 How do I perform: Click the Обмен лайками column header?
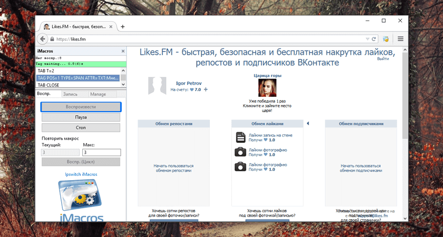tap(267, 124)
